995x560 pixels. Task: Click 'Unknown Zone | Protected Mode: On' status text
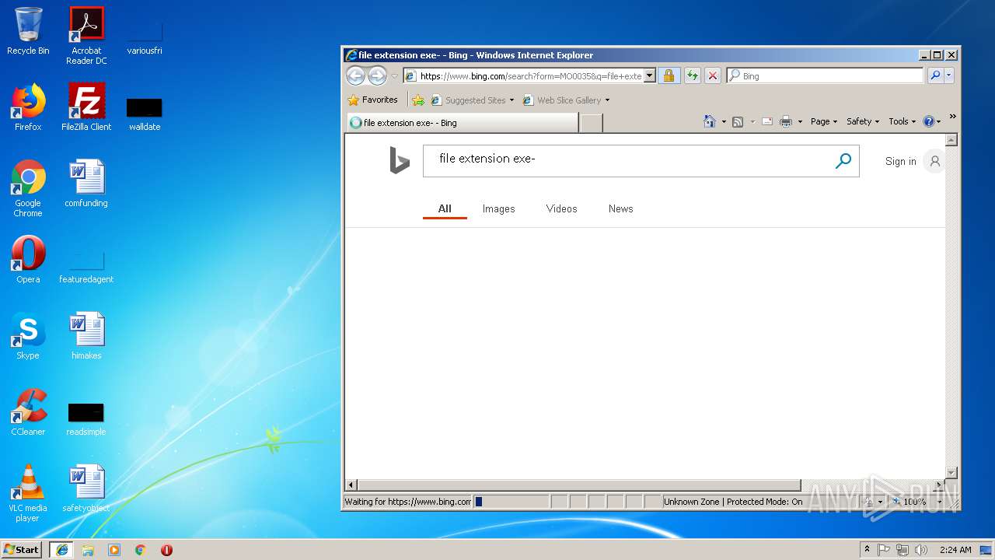tap(733, 502)
